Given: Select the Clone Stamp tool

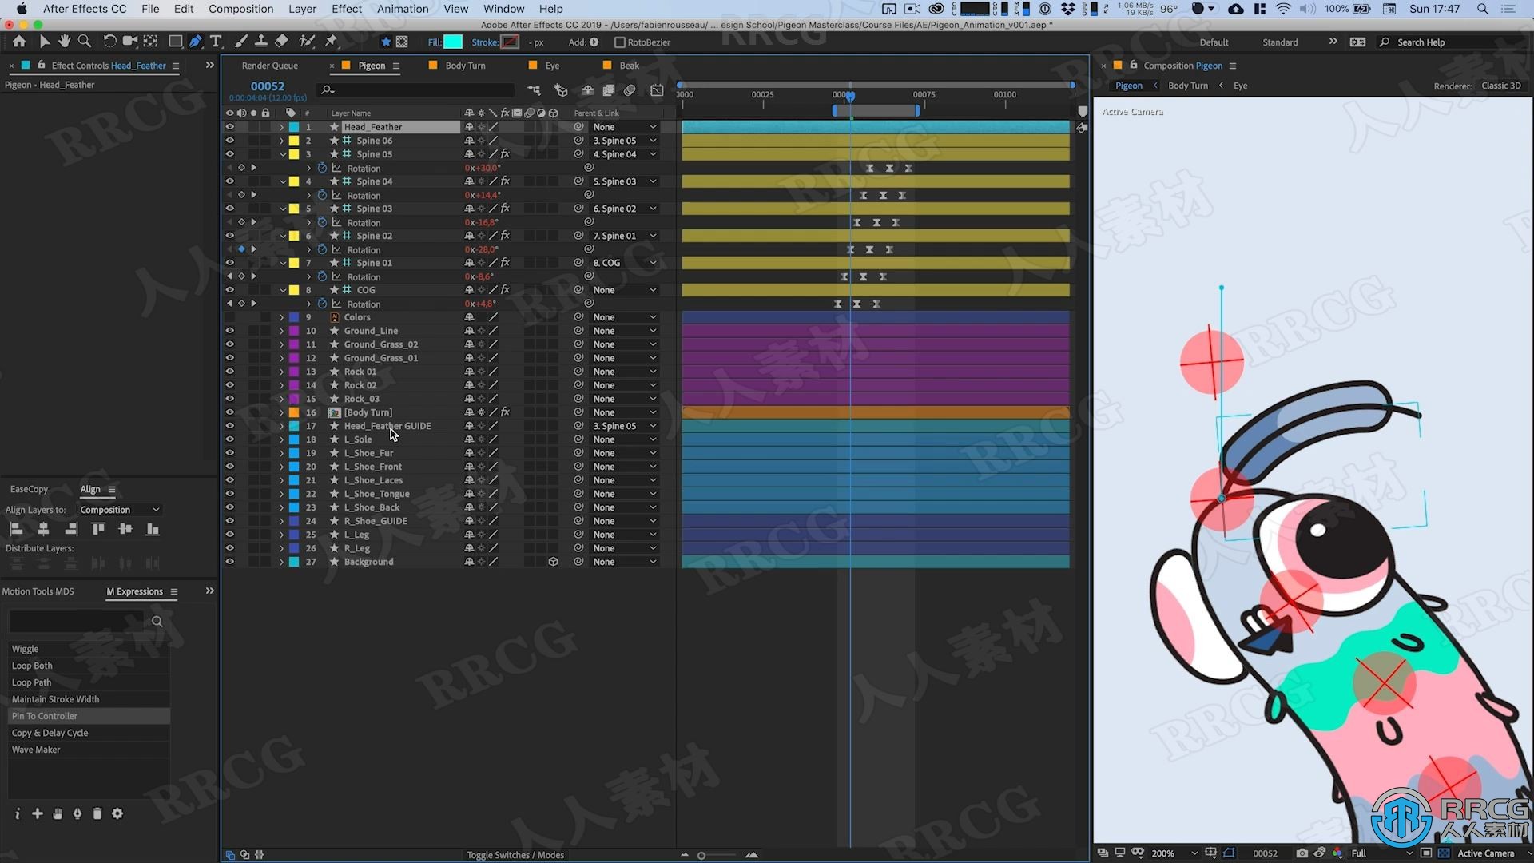Looking at the screenshot, I should 260,42.
